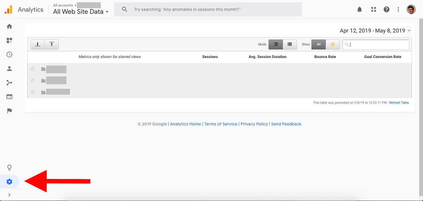Open the All Web Site Data account picker
The width and height of the screenshot is (423, 201).
[79, 11]
